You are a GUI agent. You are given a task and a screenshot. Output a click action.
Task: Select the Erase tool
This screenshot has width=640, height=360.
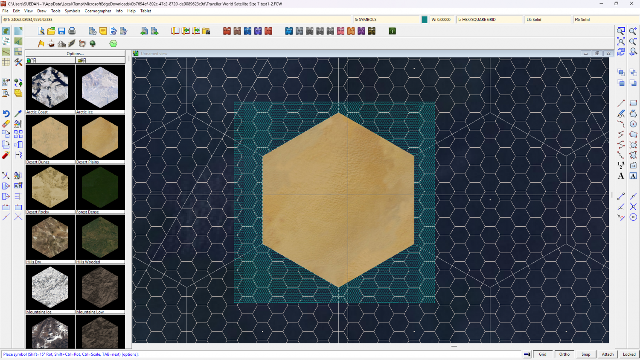6,124
